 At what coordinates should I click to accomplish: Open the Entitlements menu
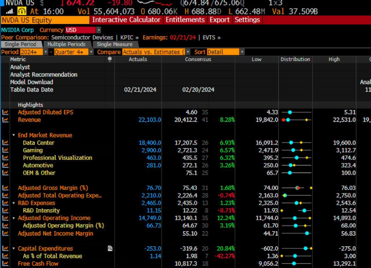tap(185, 20)
